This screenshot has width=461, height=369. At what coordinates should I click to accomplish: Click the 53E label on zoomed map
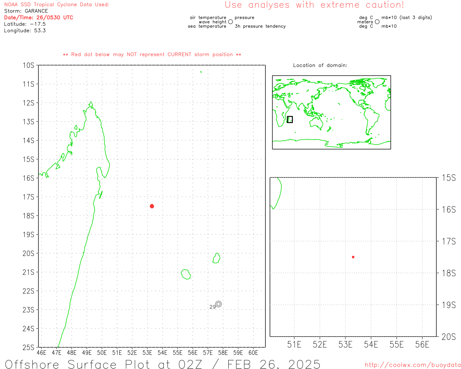pos(345,344)
